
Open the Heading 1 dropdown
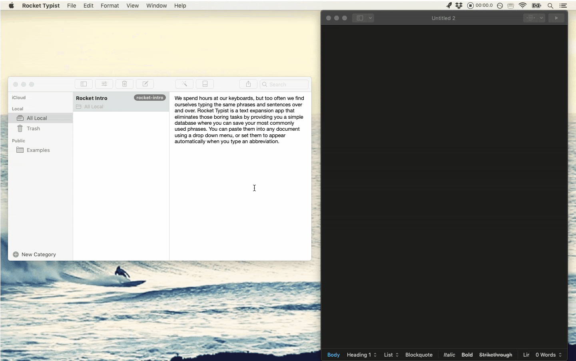click(362, 355)
